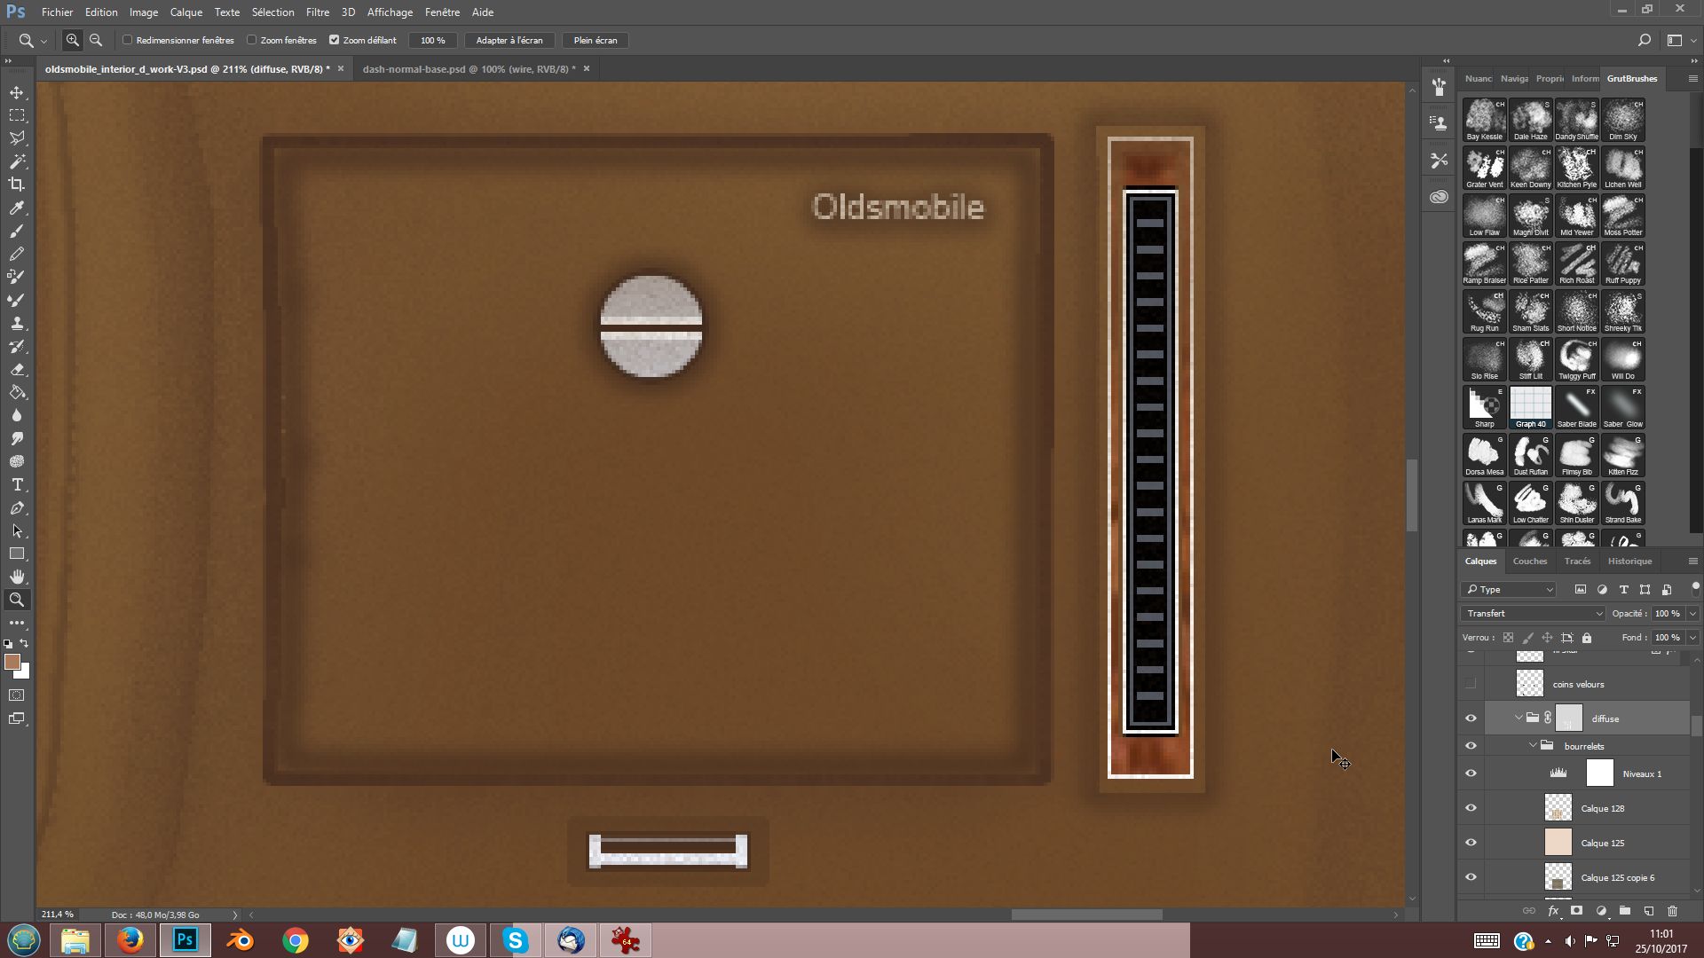Click the 100 % zoom button
The width and height of the screenshot is (1704, 958).
(x=433, y=40)
